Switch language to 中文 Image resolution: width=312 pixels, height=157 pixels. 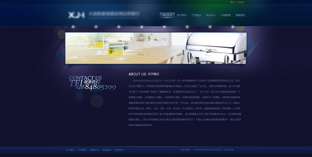[232, 2]
